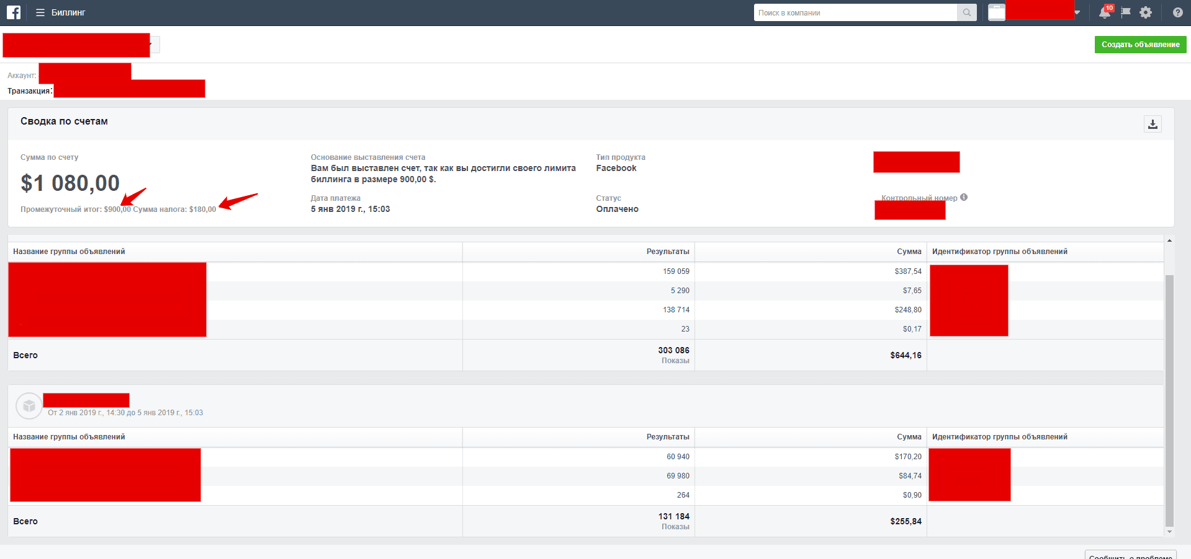This screenshot has width=1191, height=559.
Task: Select the $644,16 total amount
Action: click(906, 355)
